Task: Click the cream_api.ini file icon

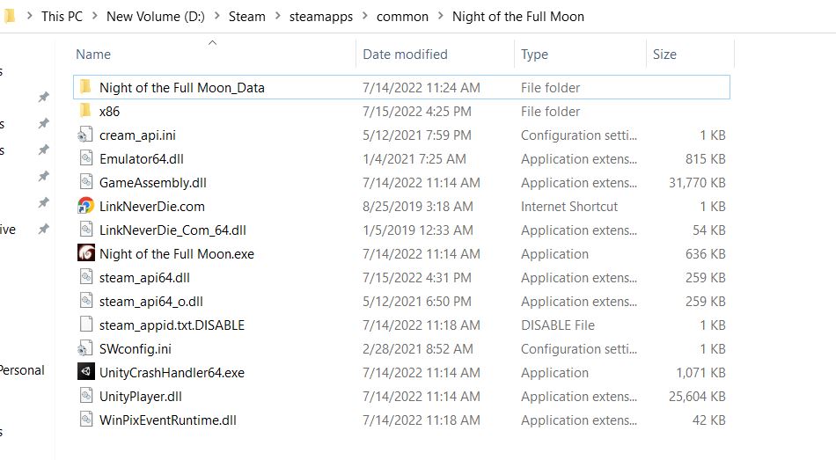Action: (85, 135)
